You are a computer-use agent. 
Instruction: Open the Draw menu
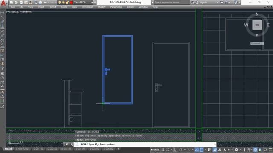coord(74,7)
